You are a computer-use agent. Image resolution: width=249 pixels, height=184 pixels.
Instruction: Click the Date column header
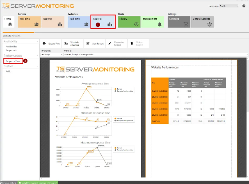coord(160,83)
